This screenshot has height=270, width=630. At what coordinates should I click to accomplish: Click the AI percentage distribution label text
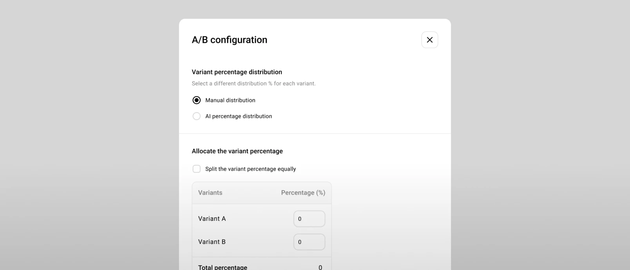point(239,116)
